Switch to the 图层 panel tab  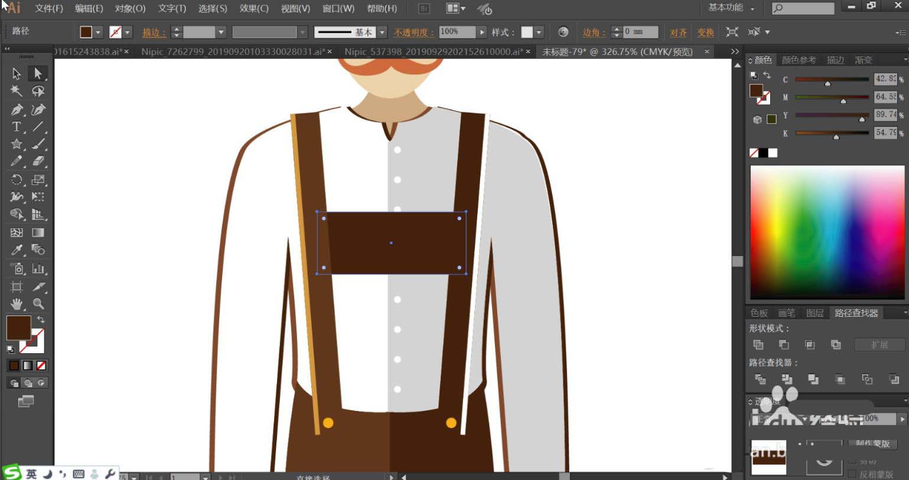tap(814, 313)
